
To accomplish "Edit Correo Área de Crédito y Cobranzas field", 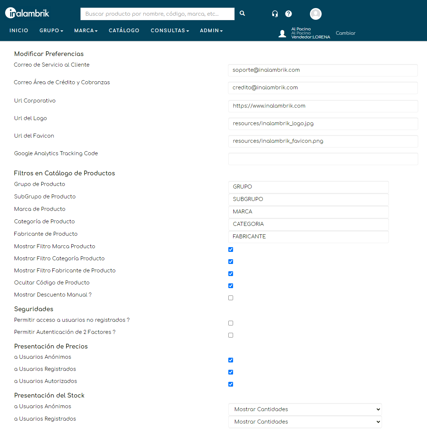I will pos(323,88).
